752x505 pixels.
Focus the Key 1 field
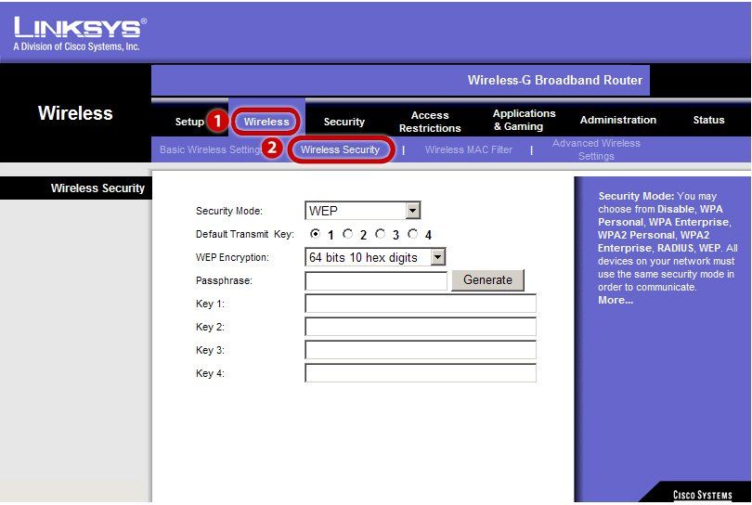pyautogui.click(x=421, y=304)
